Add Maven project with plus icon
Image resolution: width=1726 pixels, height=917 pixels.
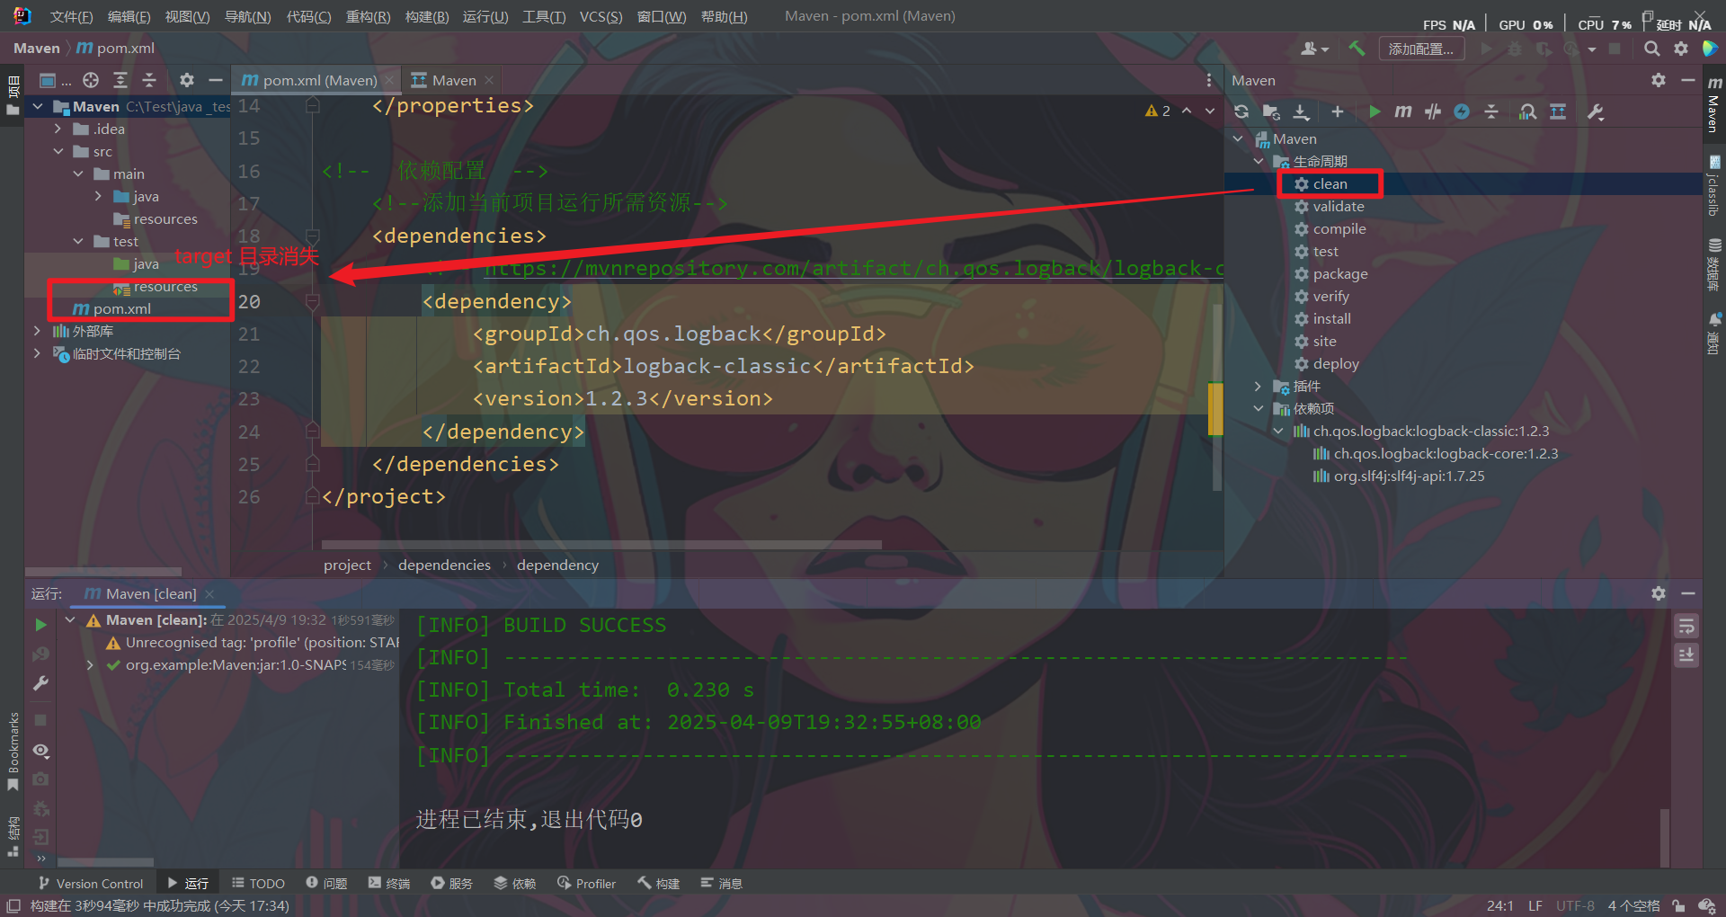click(1338, 111)
